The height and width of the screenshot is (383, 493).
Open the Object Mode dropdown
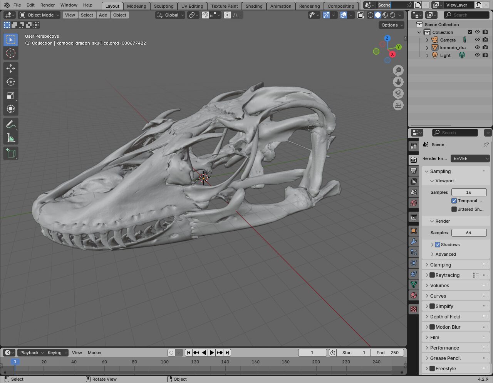pos(39,15)
